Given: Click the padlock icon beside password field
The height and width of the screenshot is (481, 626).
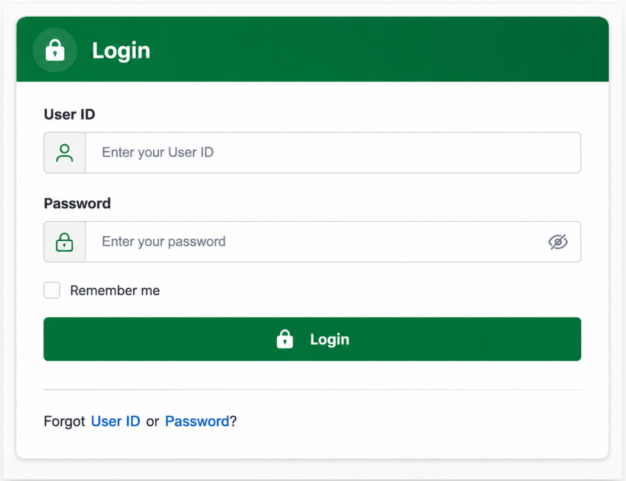Looking at the screenshot, I should [64, 242].
